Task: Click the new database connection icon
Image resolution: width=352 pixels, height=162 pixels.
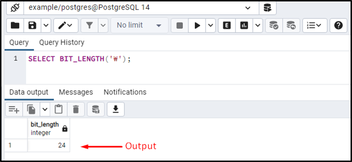Action: tap(268, 8)
